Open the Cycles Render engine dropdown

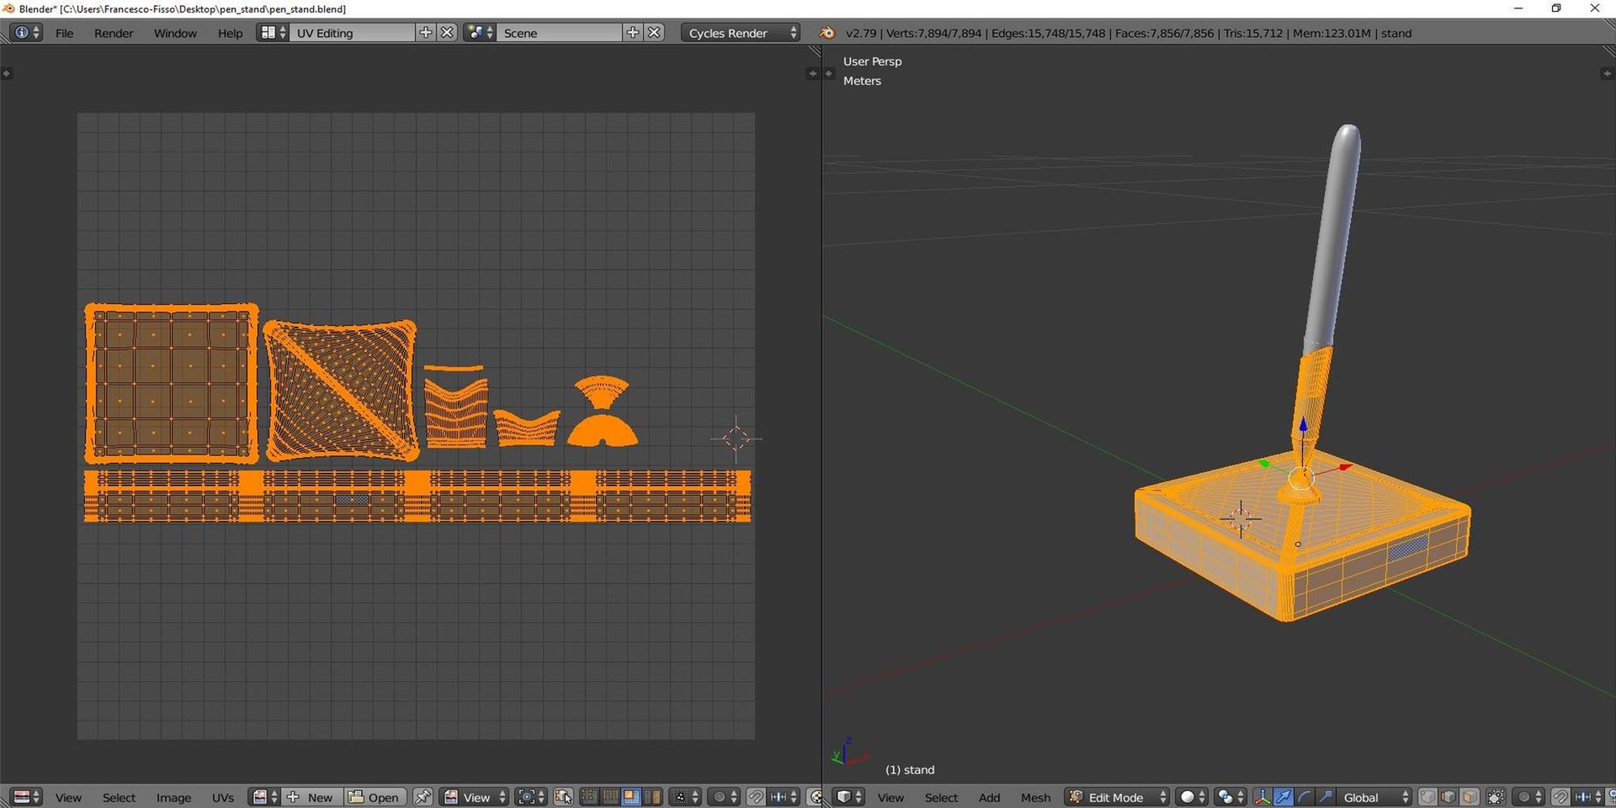[x=740, y=33]
